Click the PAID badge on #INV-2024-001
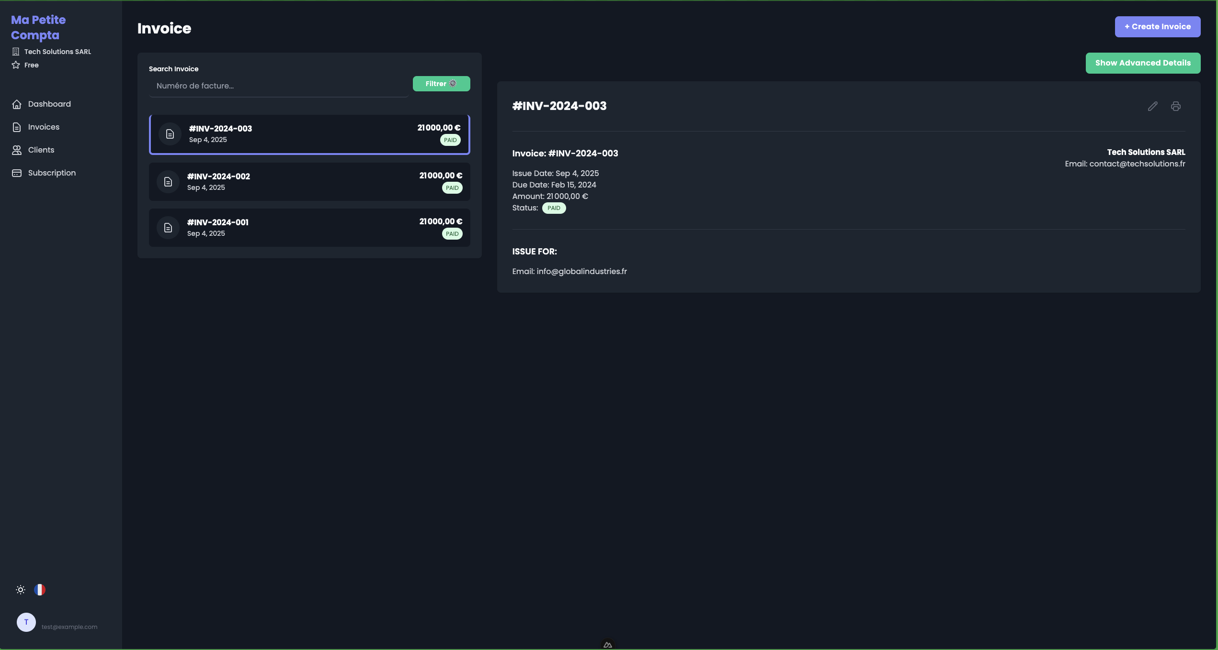 point(452,234)
